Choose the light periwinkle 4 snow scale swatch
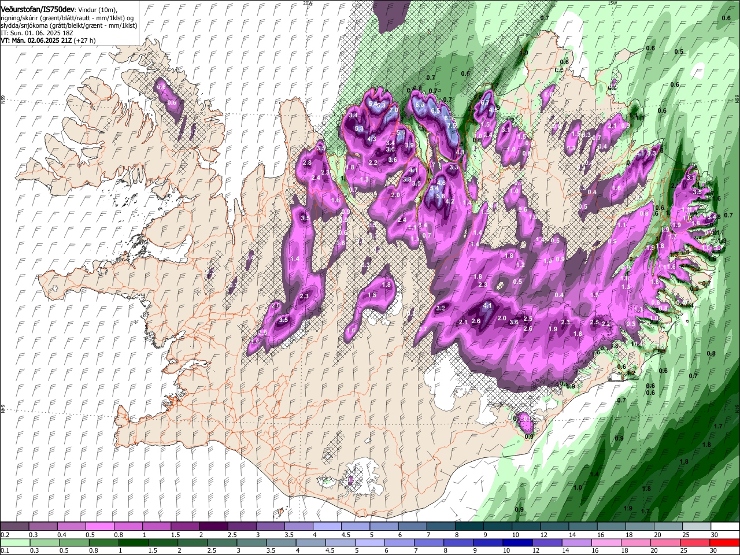Image resolution: width=740 pixels, height=555 pixels. (x=327, y=527)
